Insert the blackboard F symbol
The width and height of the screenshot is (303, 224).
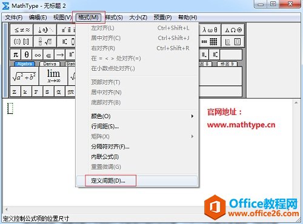click(x=36, y=92)
